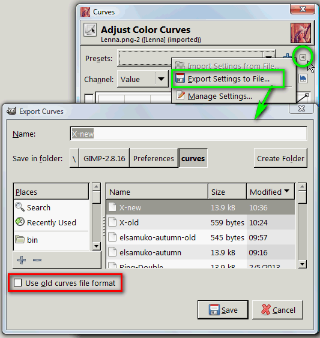Viewport: 320px width, 338px height.
Task: Remove bookmark with the minus icon
Action: (37, 260)
